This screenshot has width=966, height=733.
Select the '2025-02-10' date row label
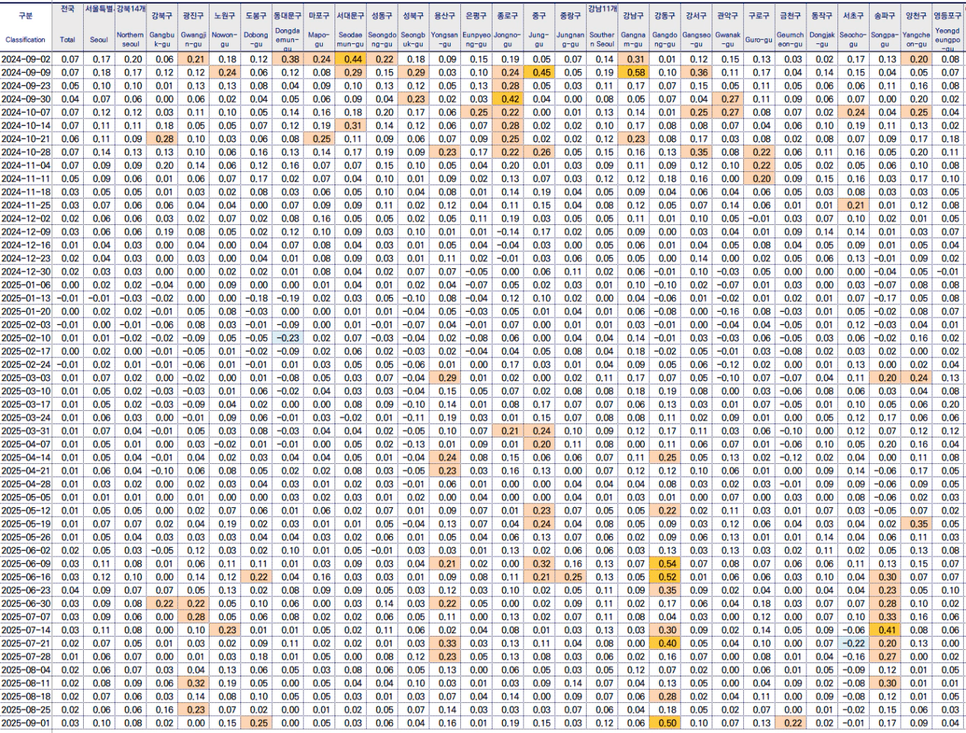click(x=25, y=337)
